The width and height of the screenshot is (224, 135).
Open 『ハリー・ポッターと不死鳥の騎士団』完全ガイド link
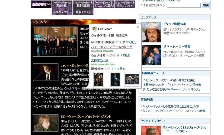coord(171,106)
